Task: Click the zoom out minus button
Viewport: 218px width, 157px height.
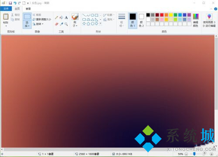Action: 186,154
